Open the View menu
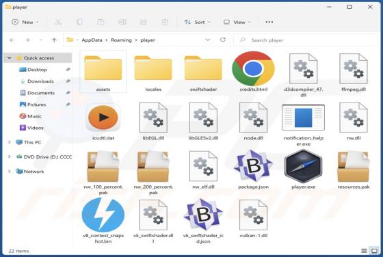The image size is (383, 257). pyautogui.click(x=237, y=22)
